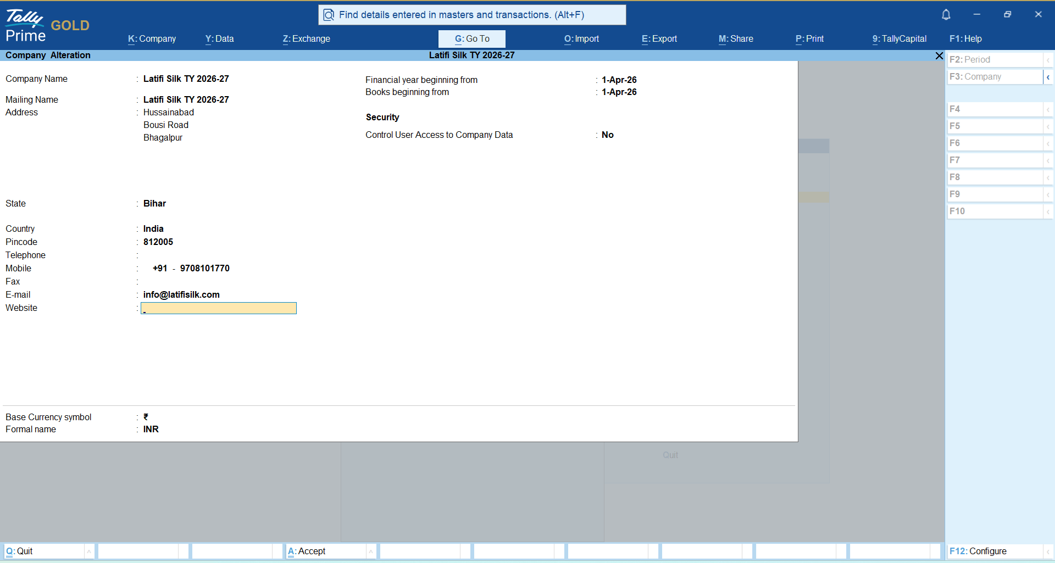The width and height of the screenshot is (1055, 563).
Task: Click the address line Bousi Road
Action: tap(166, 125)
